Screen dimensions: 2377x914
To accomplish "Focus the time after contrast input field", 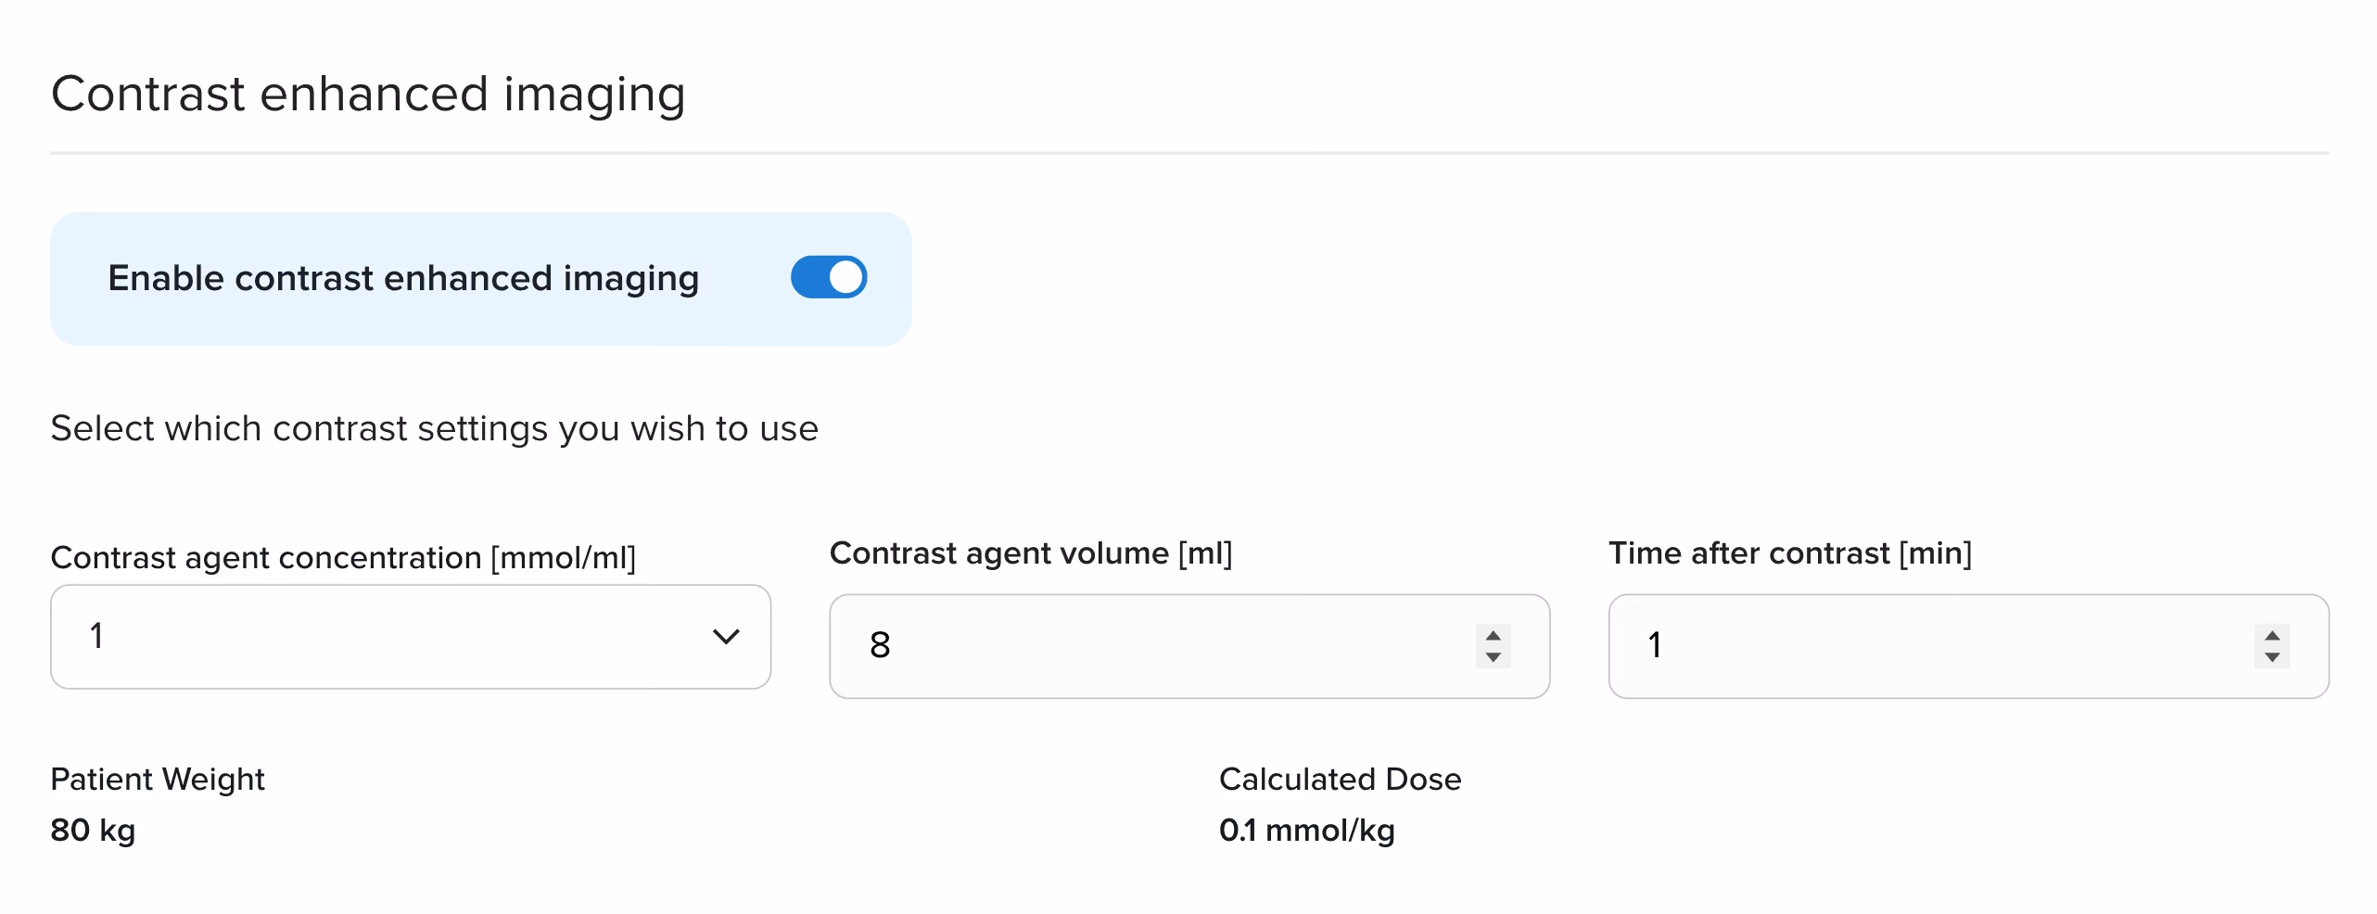I will [1968, 646].
